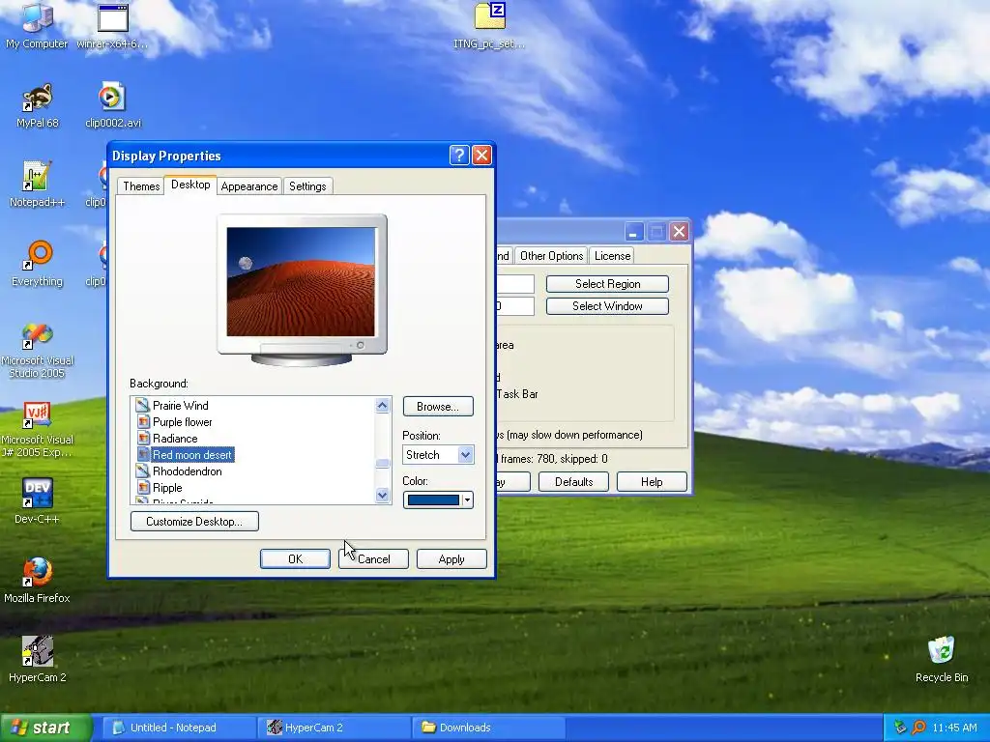Viewport: 990px width, 742px height.
Task: Select Red moon desert in background list
Action: click(x=192, y=454)
